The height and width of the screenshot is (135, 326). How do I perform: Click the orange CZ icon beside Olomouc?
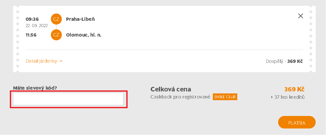(x=56, y=35)
